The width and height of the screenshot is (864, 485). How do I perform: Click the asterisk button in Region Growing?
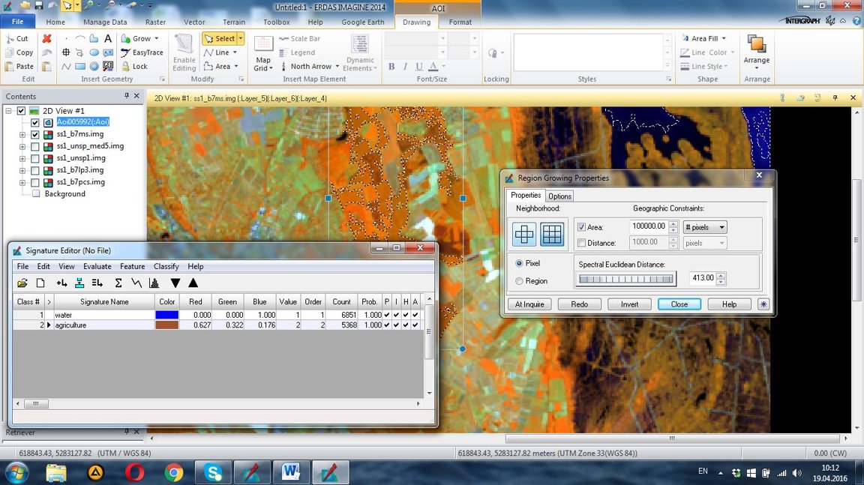[x=763, y=304]
